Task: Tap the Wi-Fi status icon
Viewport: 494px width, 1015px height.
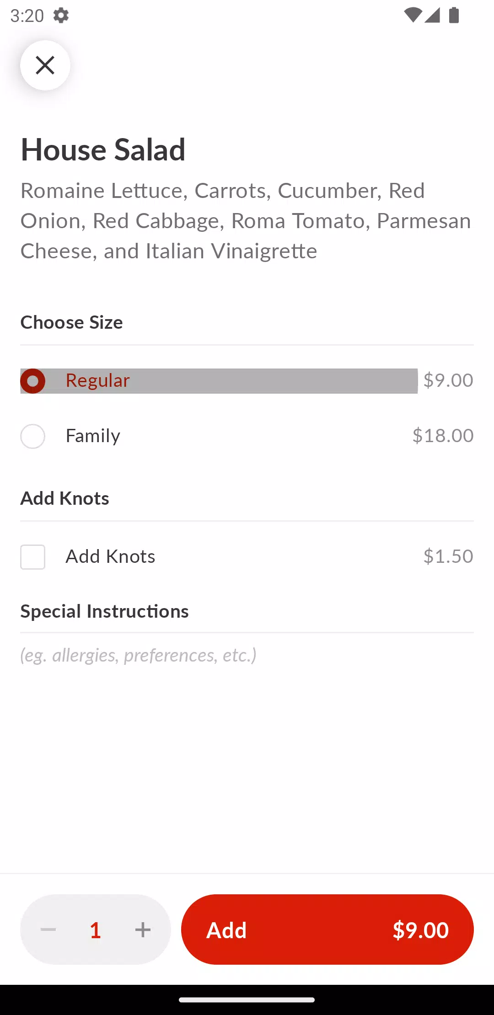Action: (413, 15)
